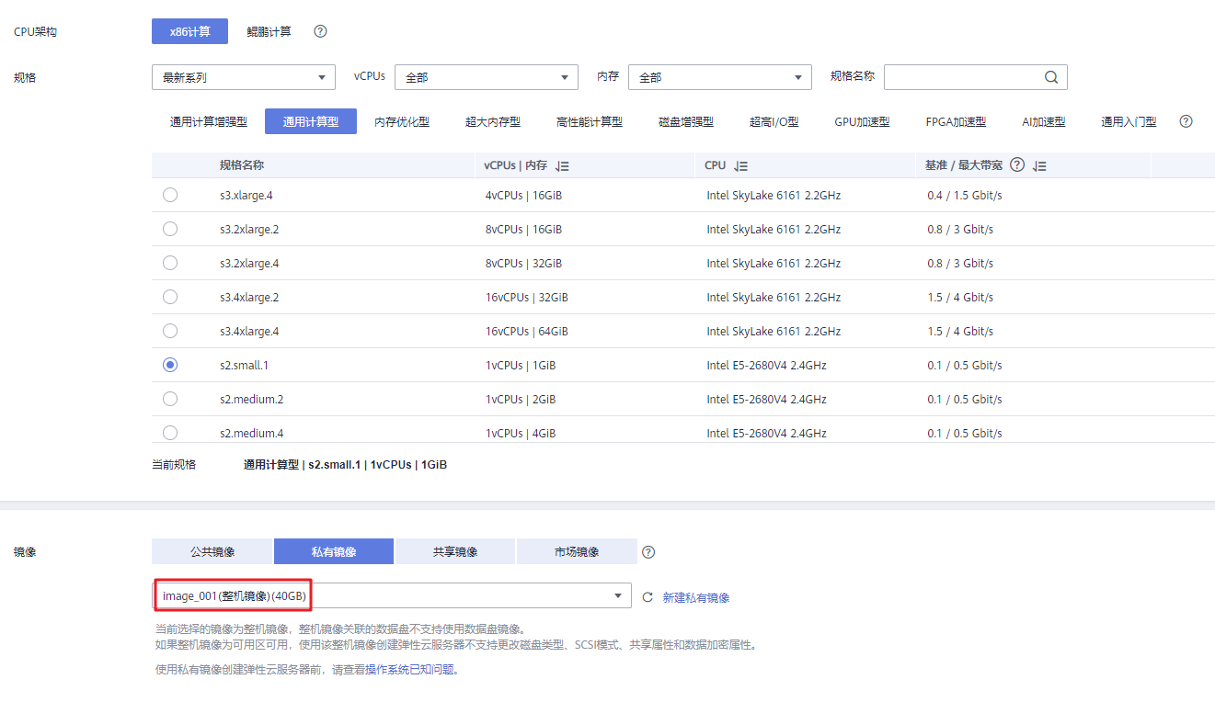Switch to 共享镜像 image tab
Viewport: 1215px width, 702px height.
[455, 551]
